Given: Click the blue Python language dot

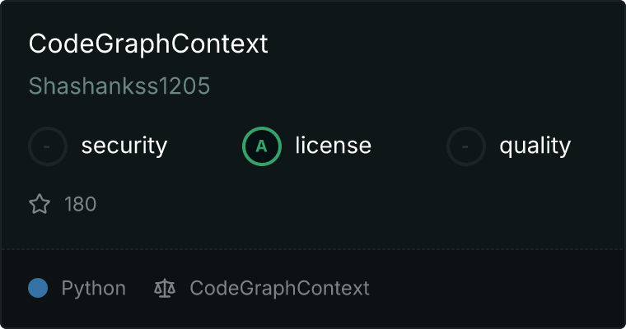Looking at the screenshot, I should click(x=38, y=289).
